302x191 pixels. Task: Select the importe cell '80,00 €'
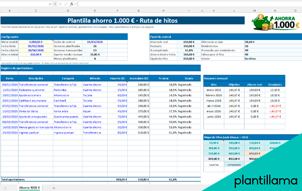[x=117, y=133]
